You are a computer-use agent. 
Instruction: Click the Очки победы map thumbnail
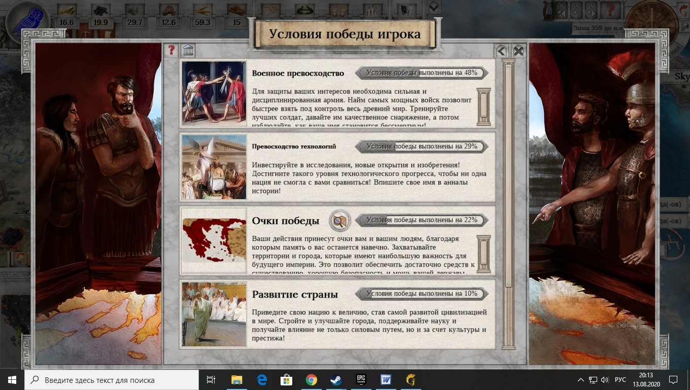(214, 241)
